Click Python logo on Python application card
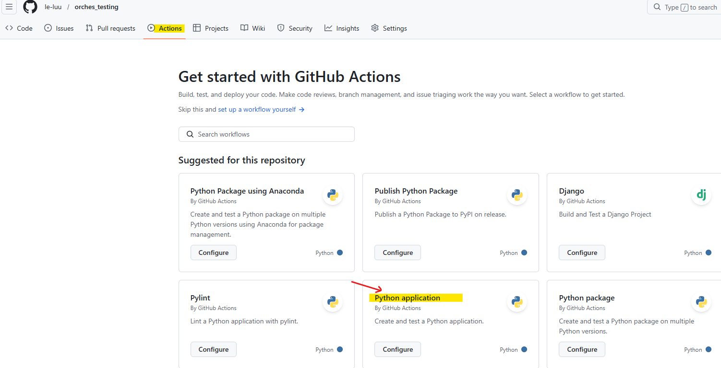The image size is (721, 368). 517,302
